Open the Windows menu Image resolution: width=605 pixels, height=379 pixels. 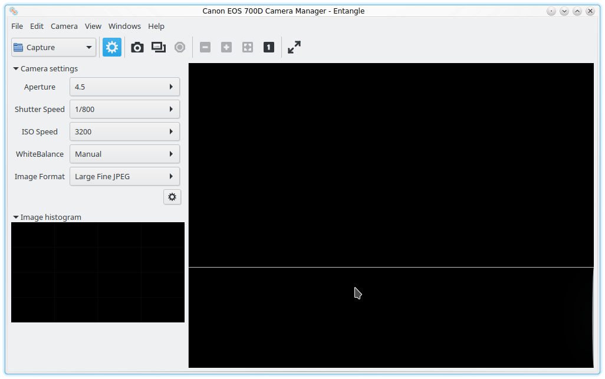tap(124, 26)
